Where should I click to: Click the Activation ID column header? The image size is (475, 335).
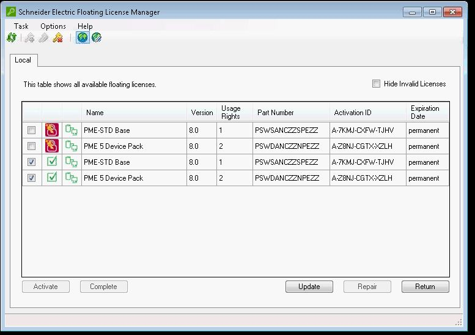coord(368,113)
